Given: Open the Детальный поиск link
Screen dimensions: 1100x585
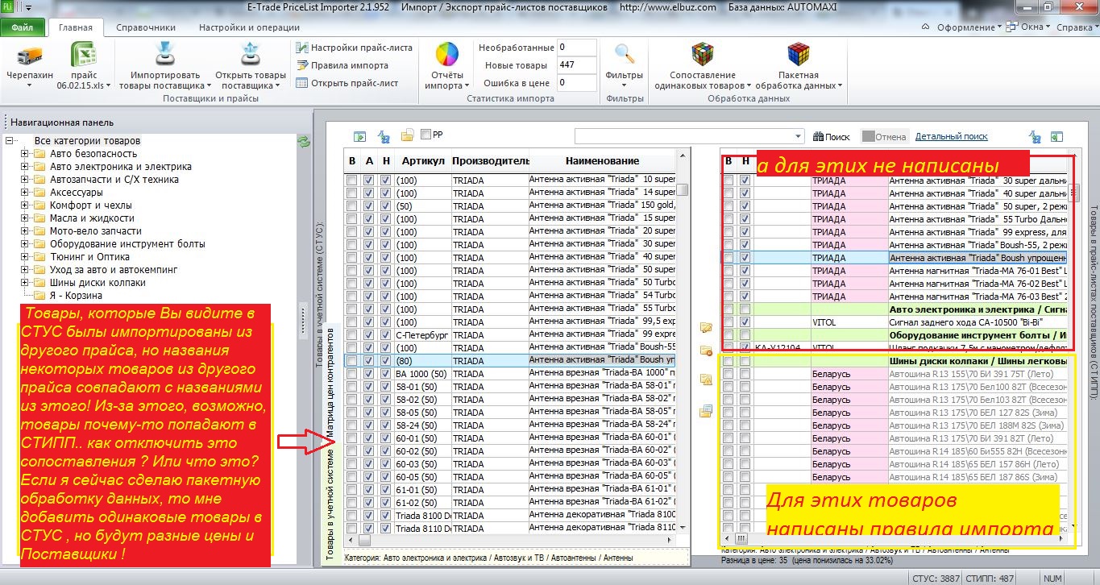Looking at the screenshot, I should point(952,137).
